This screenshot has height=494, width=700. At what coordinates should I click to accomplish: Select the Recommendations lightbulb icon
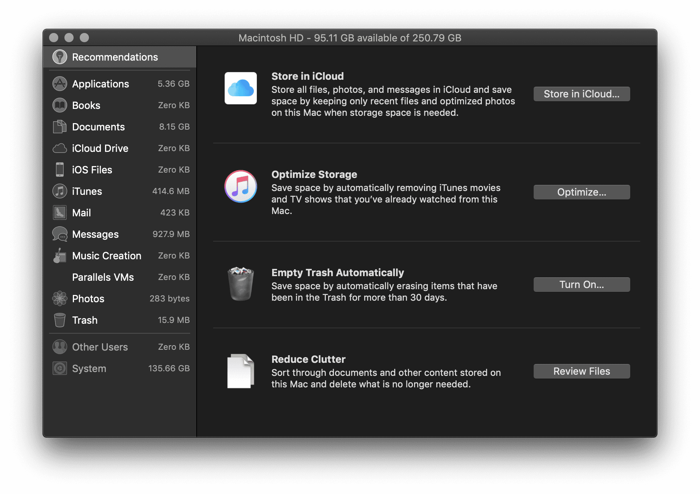(60, 57)
